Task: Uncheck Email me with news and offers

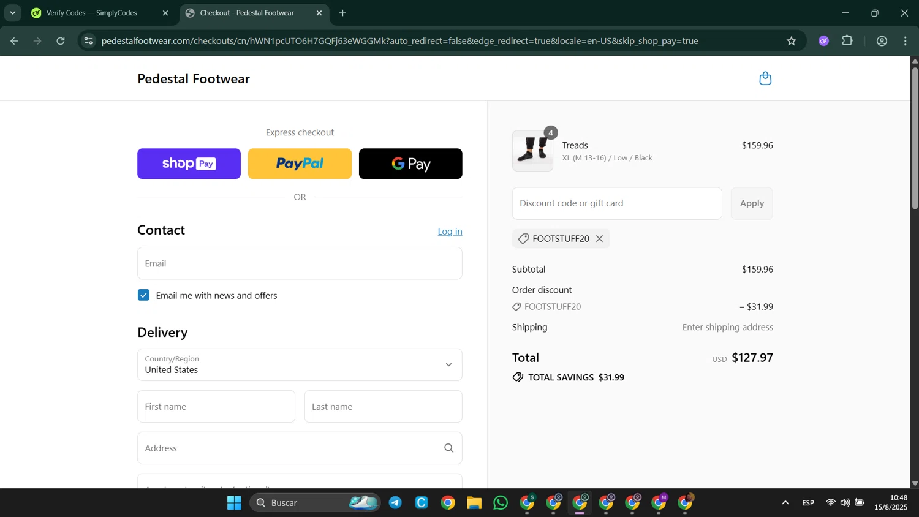Action: pos(144,295)
